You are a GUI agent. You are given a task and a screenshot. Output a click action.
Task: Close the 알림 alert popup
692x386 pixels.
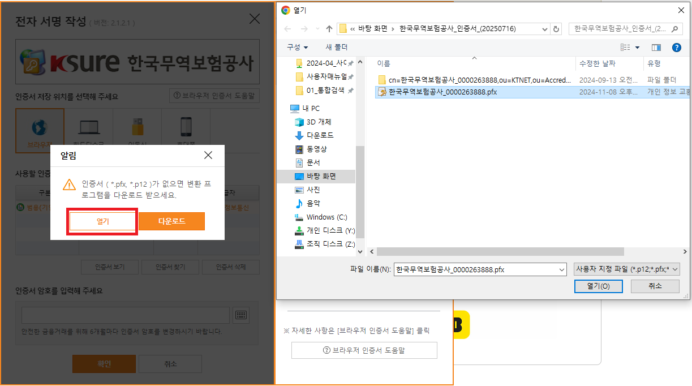point(208,155)
